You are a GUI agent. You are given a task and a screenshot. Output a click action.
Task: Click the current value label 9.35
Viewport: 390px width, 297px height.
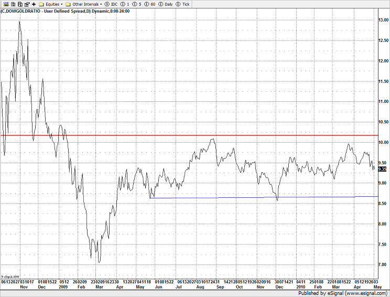click(x=382, y=169)
